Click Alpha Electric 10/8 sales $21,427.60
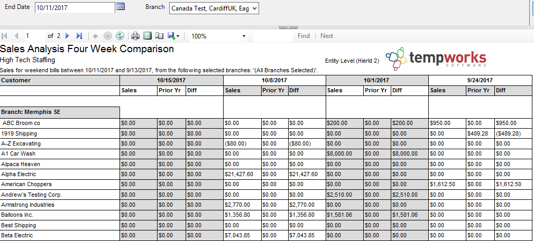 tap(239, 174)
